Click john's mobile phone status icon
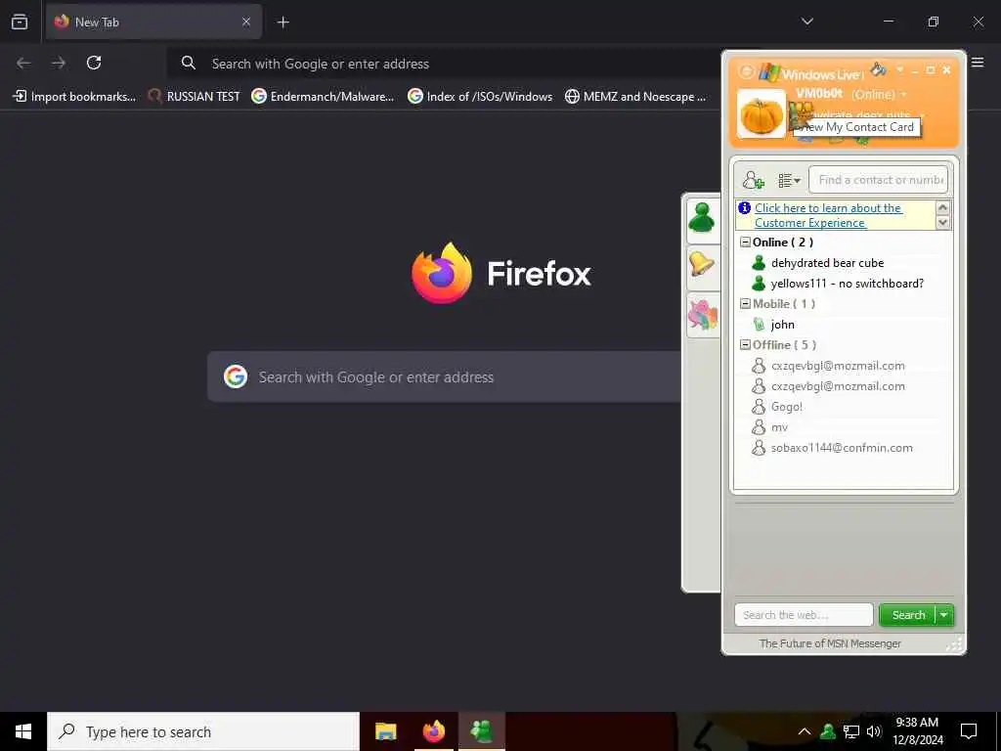1001x751 pixels. tap(759, 325)
